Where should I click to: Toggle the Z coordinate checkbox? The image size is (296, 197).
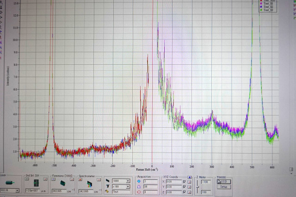(184, 191)
